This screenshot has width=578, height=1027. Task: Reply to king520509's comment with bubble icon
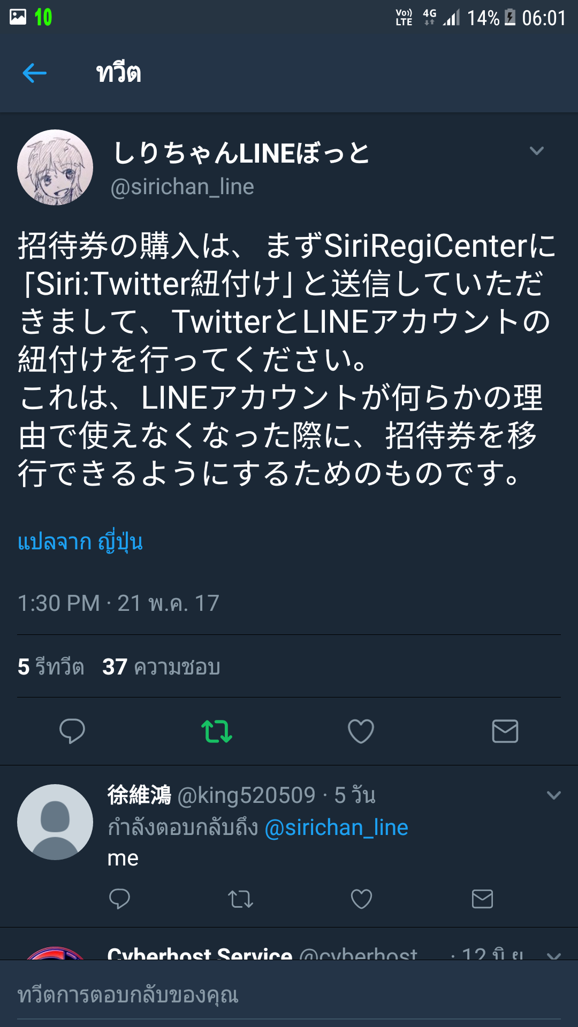click(x=119, y=899)
